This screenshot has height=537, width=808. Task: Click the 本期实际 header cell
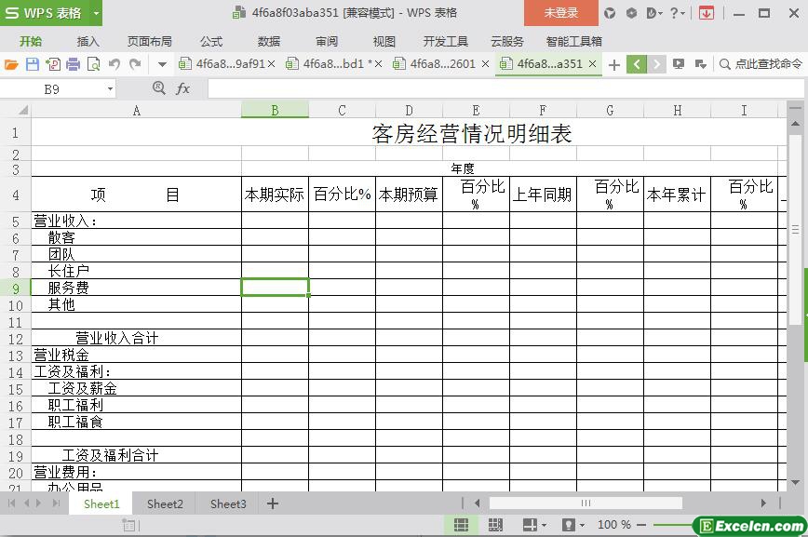pos(276,195)
